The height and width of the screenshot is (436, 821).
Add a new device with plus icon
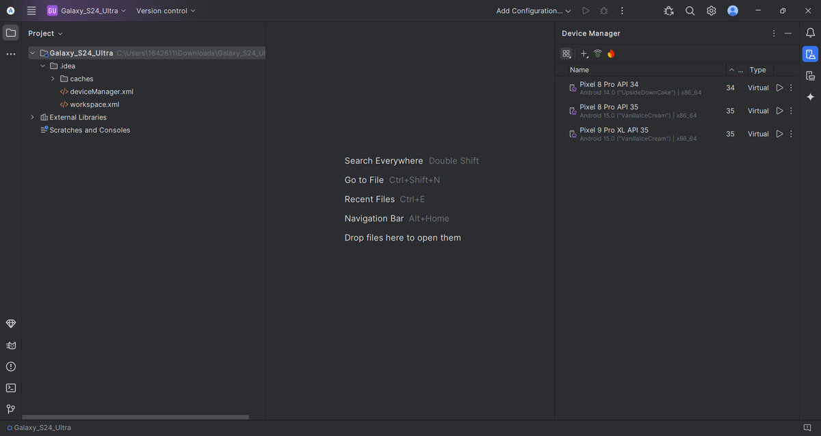[584, 53]
